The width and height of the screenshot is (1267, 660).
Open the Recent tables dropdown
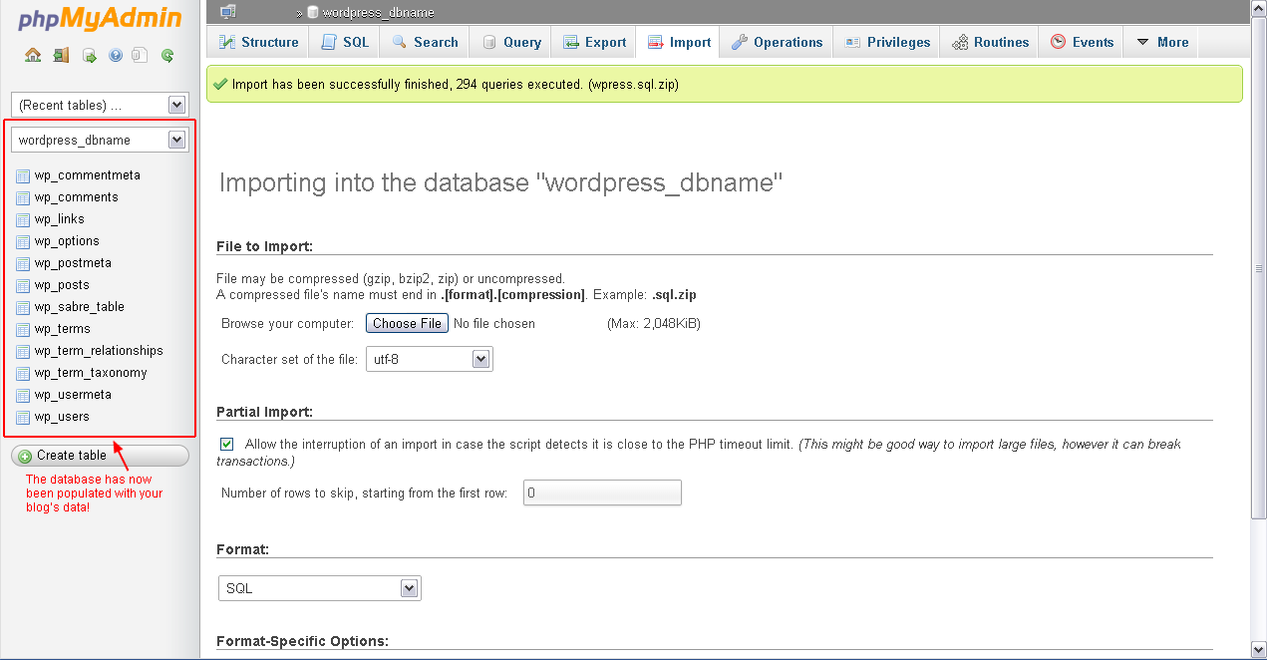[x=100, y=105]
